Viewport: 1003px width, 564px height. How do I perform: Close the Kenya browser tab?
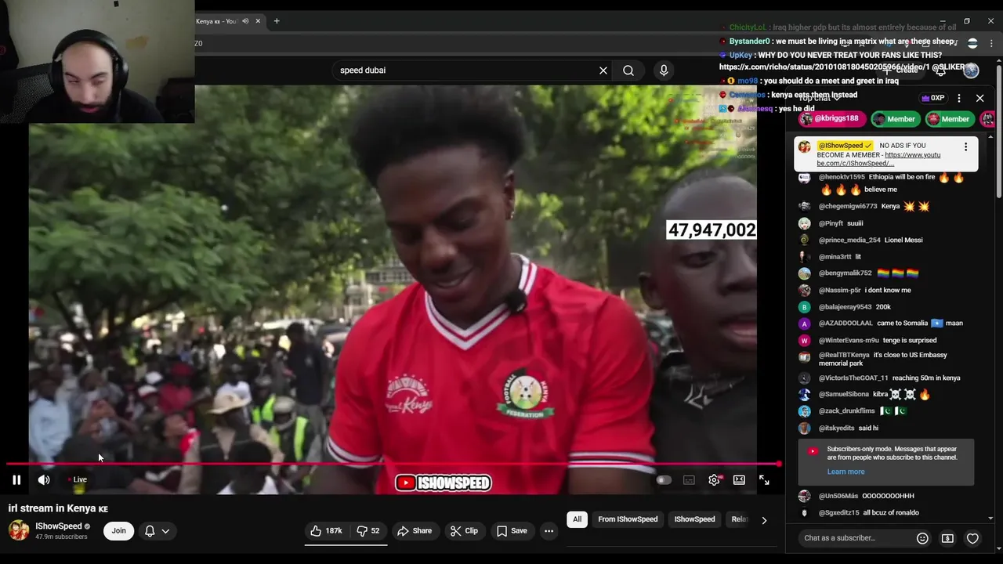(x=258, y=21)
